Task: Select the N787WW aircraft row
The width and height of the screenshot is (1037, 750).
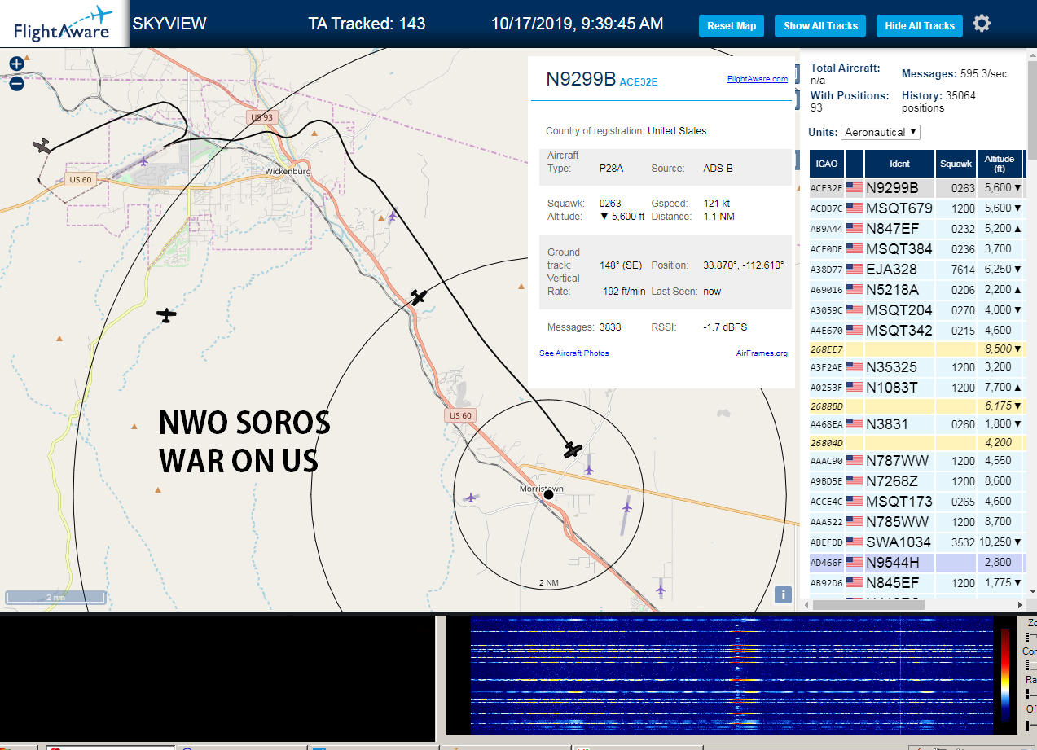Action: [x=916, y=460]
